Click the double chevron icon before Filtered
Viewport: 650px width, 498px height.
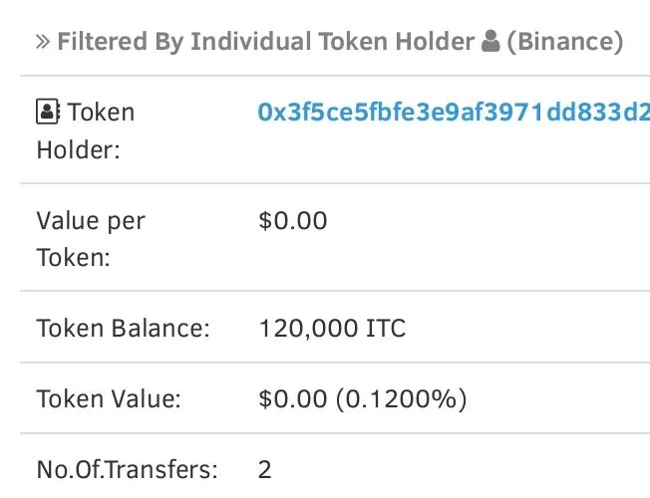(x=43, y=42)
